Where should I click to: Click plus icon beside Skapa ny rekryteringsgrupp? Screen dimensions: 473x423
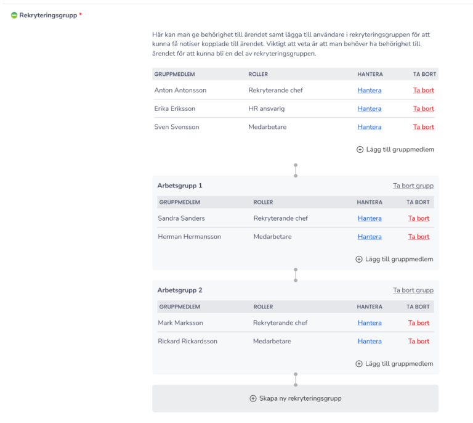coord(253,398)
